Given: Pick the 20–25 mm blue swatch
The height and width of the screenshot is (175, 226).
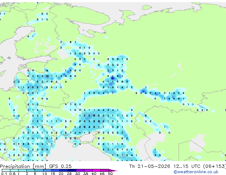Looking at the screenshot, I should [63, 170].
